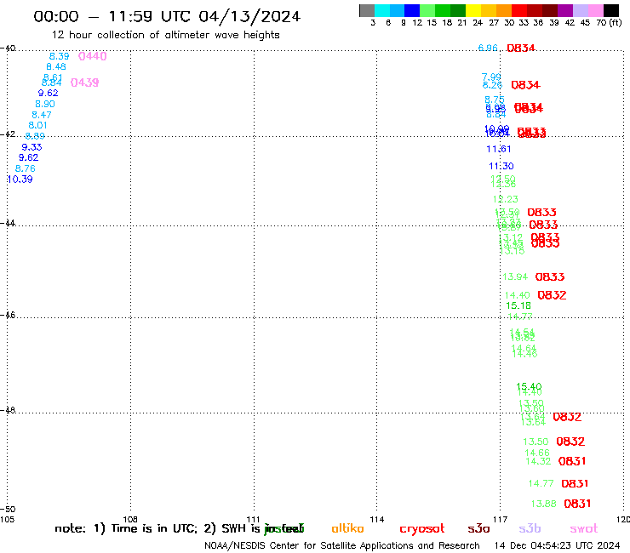This screenshot has width=630, height=553.
Task: Select the subtitle '12 hour collection of altimeter wave heights'
Action: [x=165, y=35]
